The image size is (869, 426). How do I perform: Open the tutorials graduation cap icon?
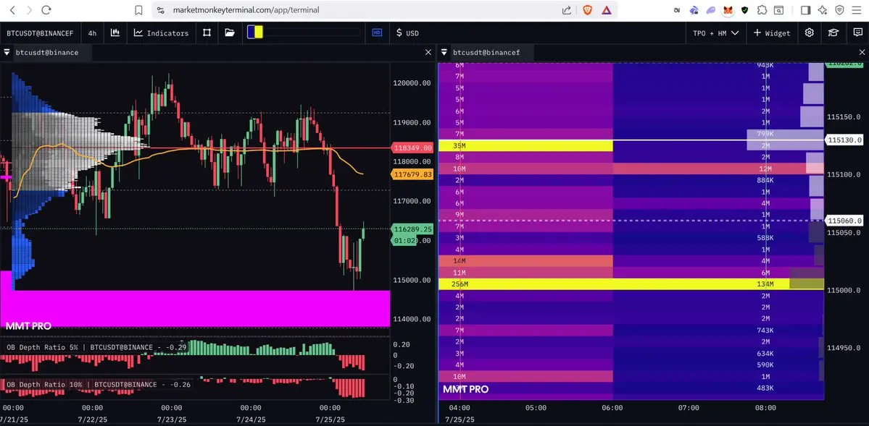point(833,33)
